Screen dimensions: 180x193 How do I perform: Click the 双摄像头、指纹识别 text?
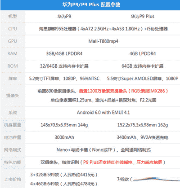pyautogui.click(x=60, y=162)
